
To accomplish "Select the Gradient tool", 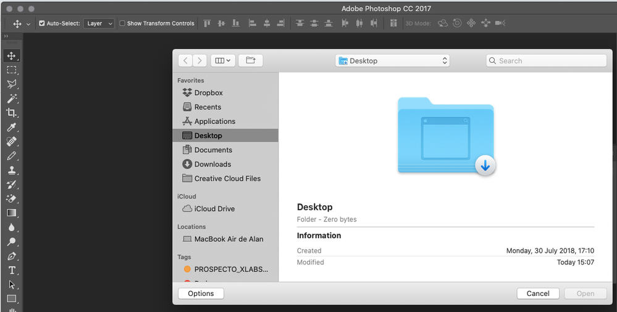I will tap(11, 213).
